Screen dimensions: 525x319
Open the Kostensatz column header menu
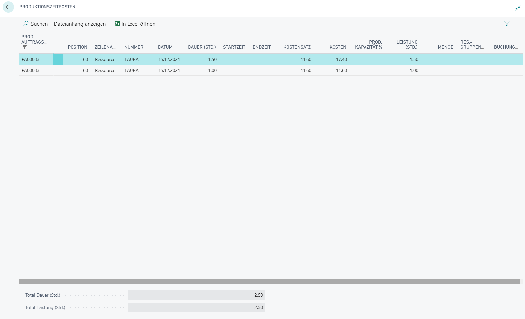pos(297,47)
